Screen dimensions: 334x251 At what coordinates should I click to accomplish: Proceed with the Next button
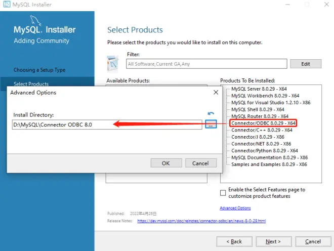273,241
